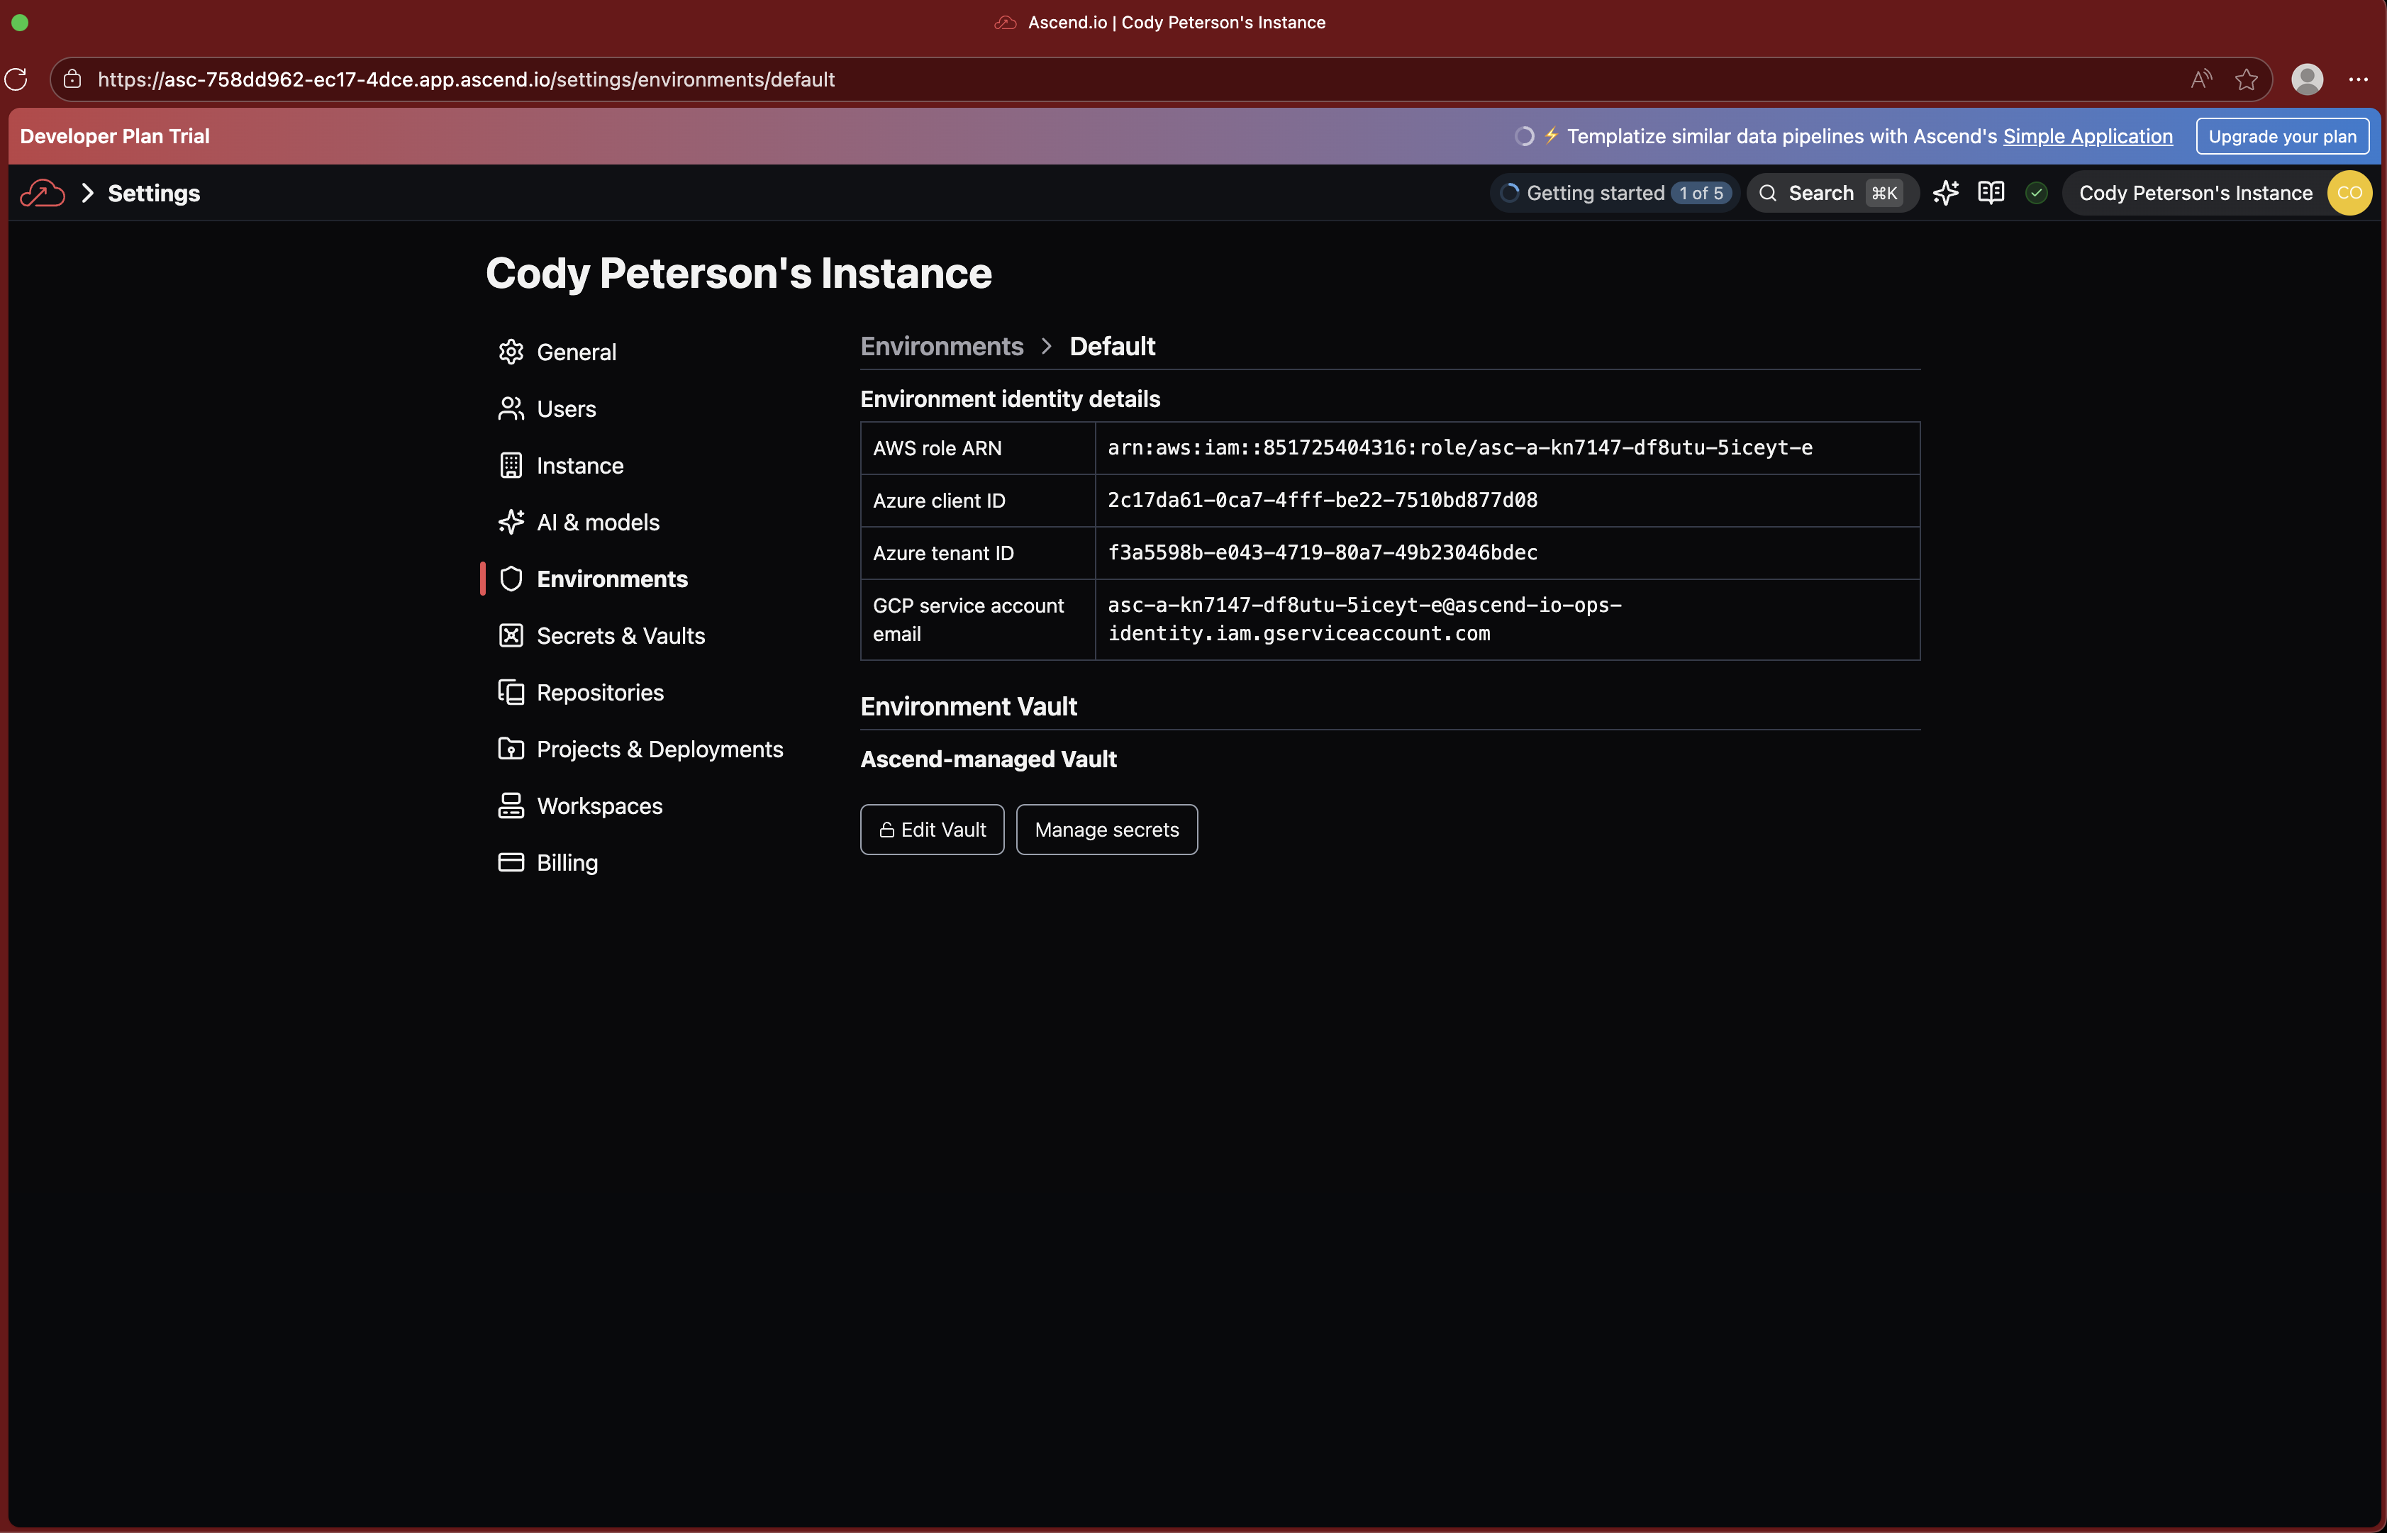Click the Edit Vault button
This screenshot has height=1533, width=2387.
(932, 829)
